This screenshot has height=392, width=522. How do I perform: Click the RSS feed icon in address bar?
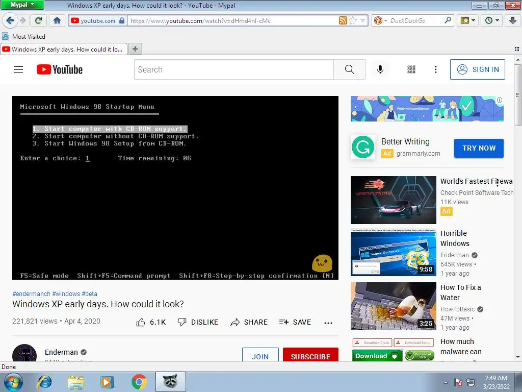343,20
